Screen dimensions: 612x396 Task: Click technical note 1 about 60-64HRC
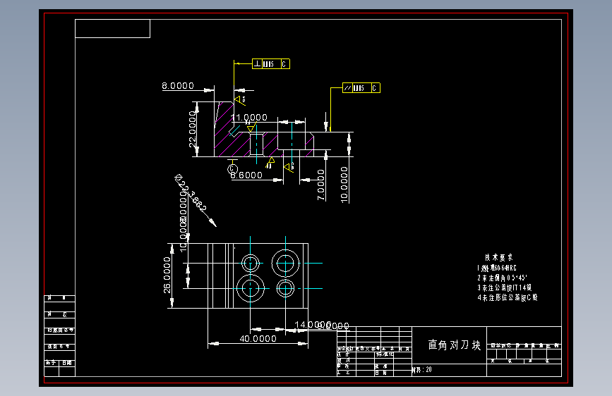click(496, 268)
